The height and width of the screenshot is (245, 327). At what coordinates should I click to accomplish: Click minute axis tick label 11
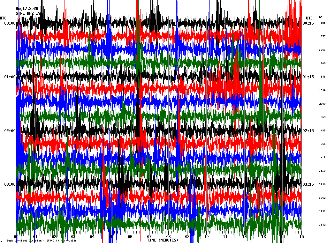pyautogui.click(x=225, y=236)
